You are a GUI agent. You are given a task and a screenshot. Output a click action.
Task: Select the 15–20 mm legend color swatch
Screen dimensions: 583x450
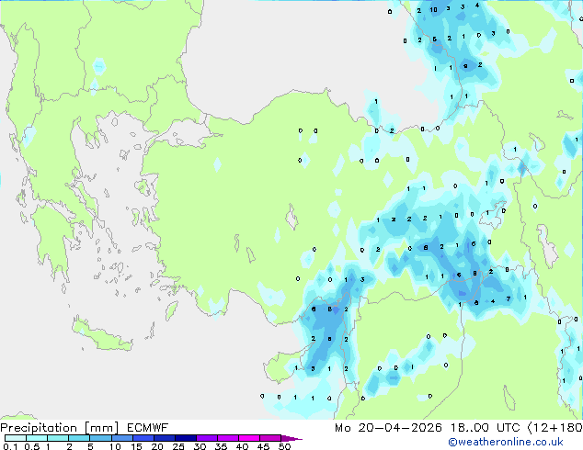click(143, 438)
